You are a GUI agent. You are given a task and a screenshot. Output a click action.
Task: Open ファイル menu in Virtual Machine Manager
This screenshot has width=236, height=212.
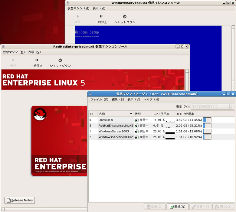point(99,99)
